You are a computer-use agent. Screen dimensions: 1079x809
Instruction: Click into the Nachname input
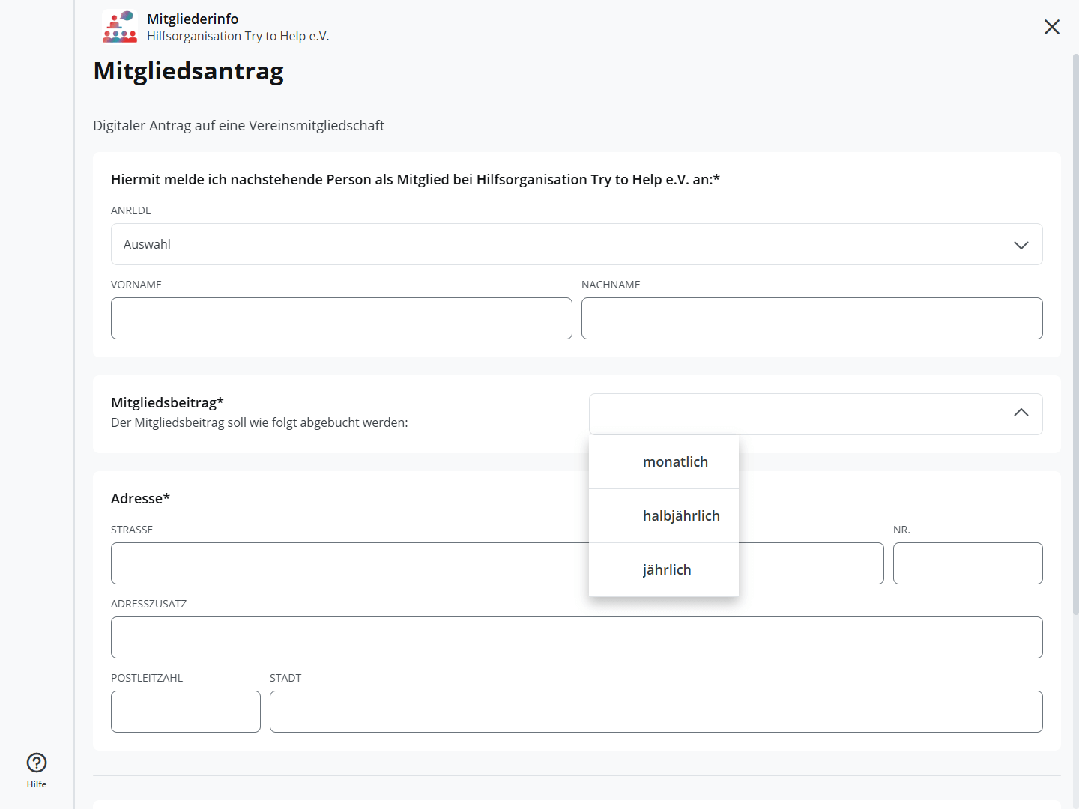[811, 318]
